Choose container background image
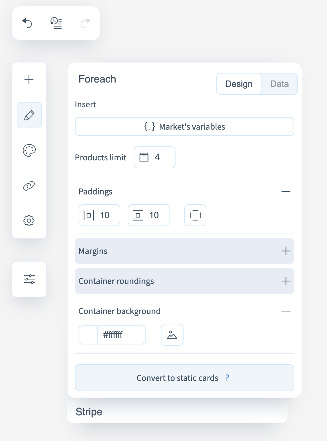This screenshot has width=327, height=441. [172, 335]
